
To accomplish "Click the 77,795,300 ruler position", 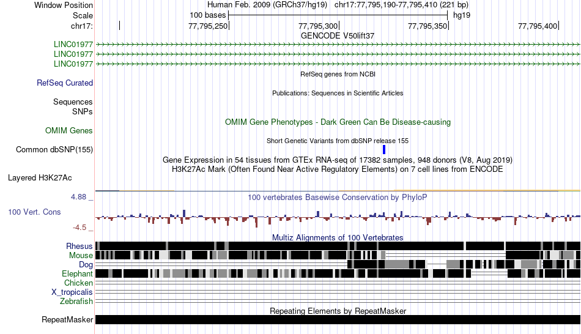I will [x=318, y=26].
